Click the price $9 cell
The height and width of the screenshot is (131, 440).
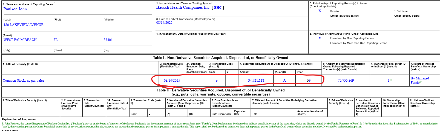click(x=309, y=81)
